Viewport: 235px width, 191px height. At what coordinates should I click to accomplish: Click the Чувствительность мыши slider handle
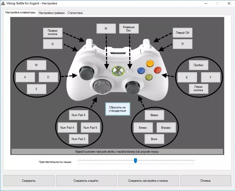[136, 161]
